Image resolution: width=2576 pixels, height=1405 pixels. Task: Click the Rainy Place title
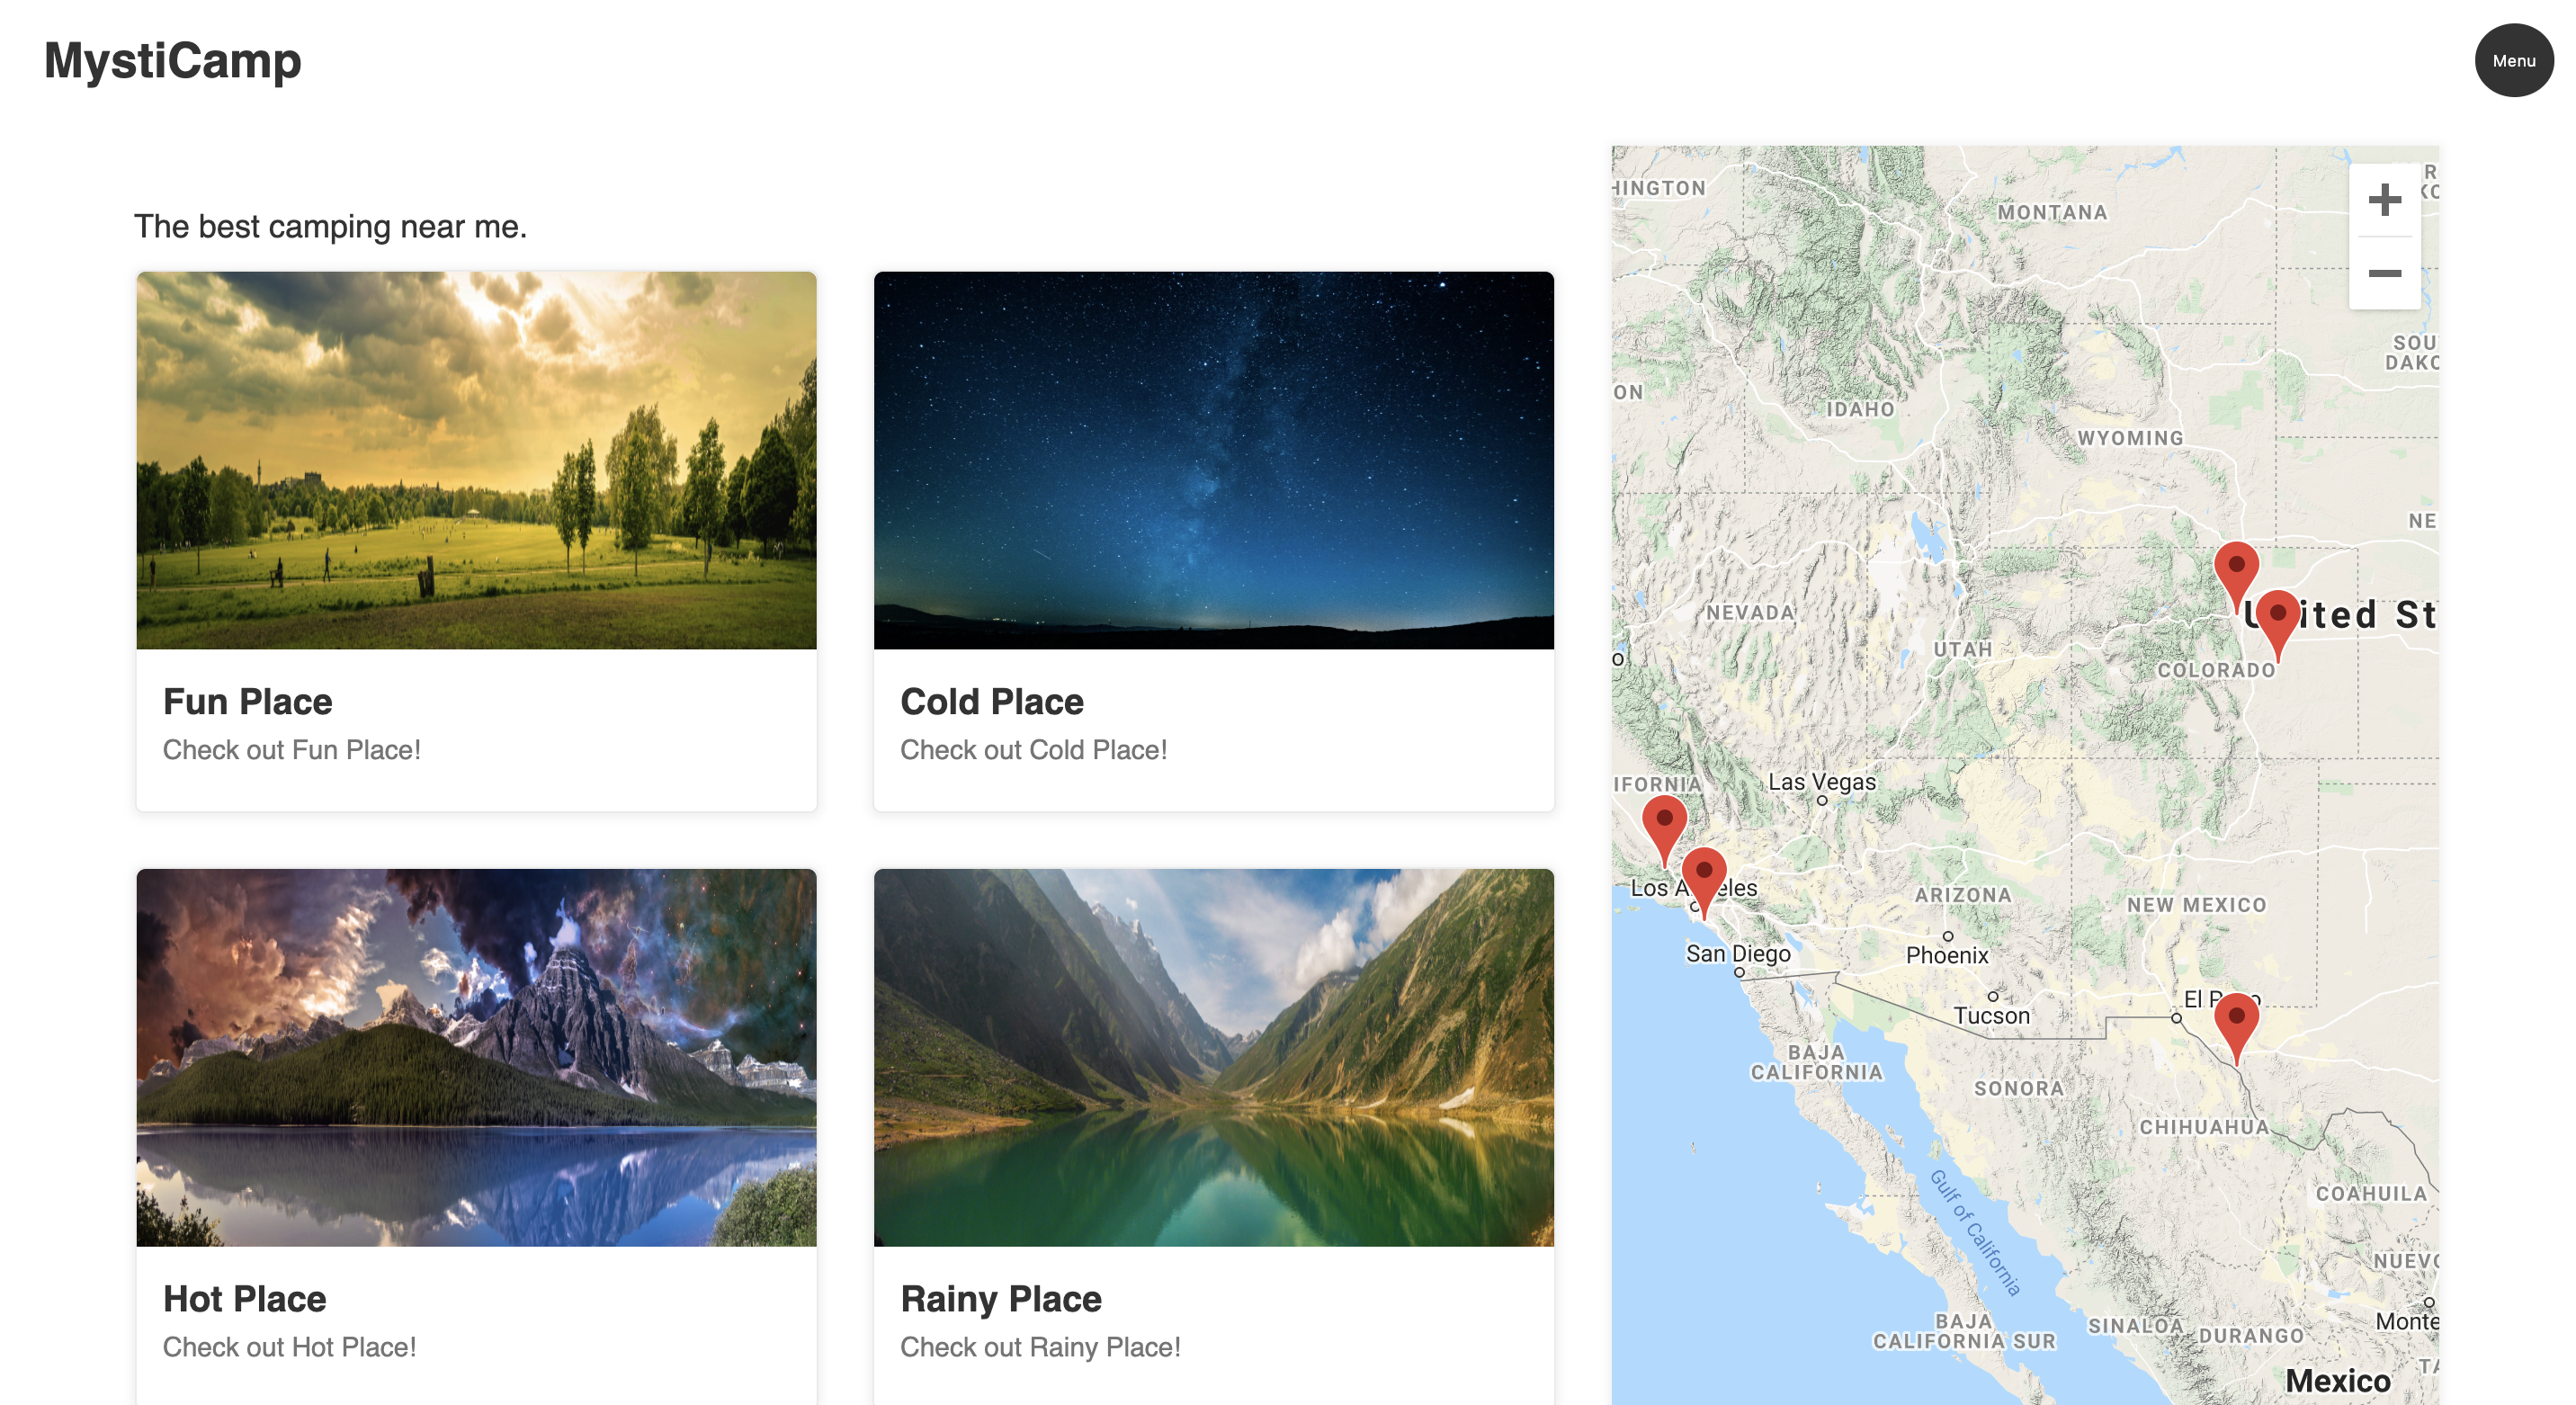click(1000, 1299)
